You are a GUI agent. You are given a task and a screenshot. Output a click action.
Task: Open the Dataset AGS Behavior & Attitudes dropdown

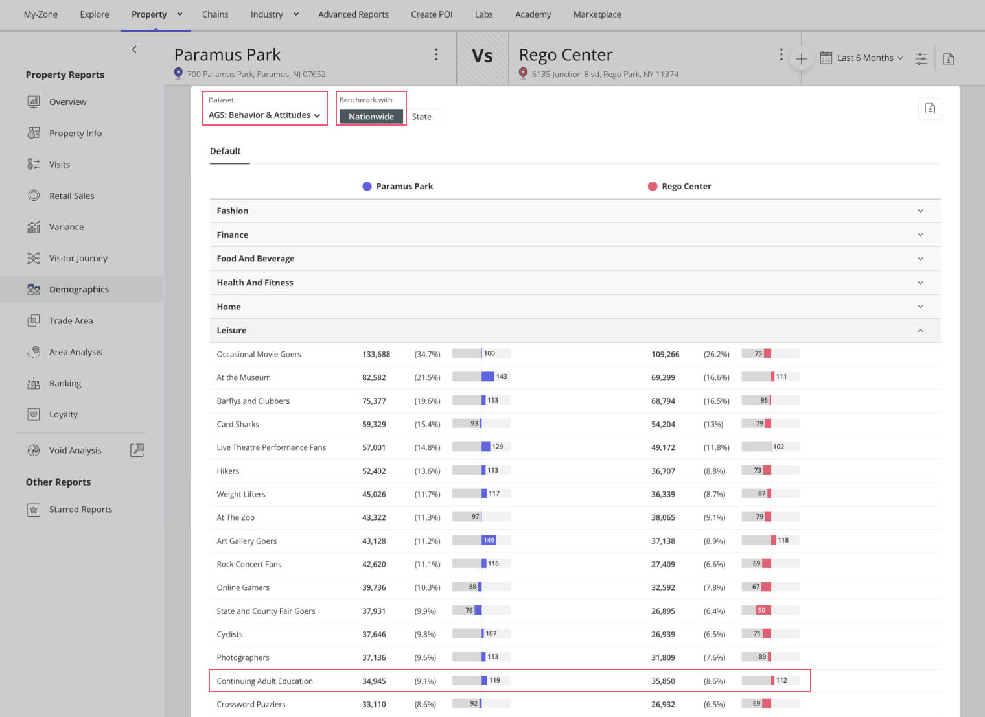click(264, 115)
